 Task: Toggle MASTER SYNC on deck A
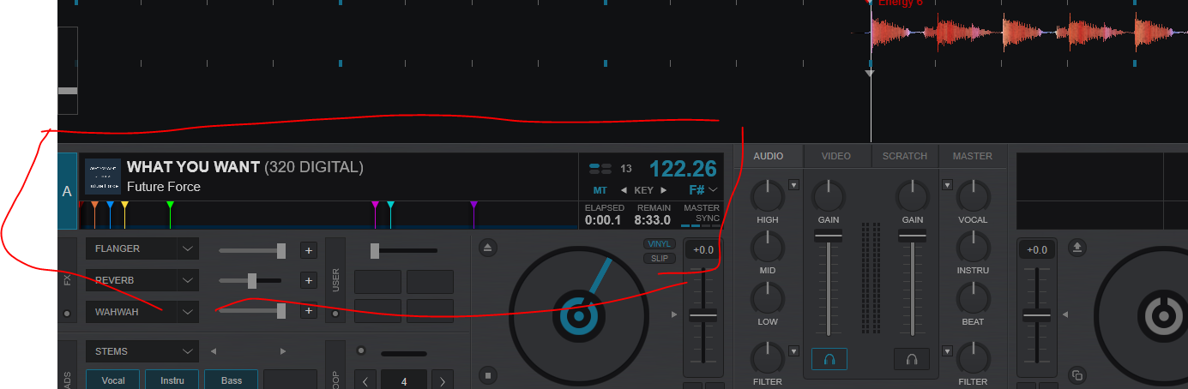point(701,214)
